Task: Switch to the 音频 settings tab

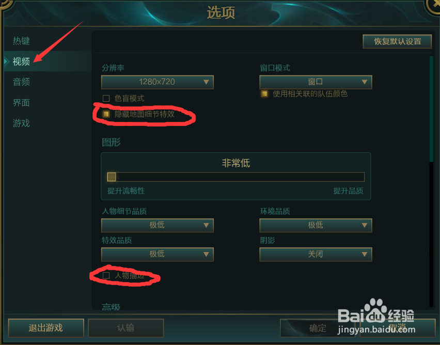Action: tap(21, 82)
